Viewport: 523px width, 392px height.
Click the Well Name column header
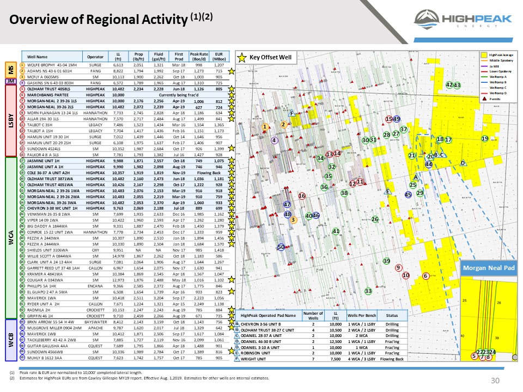coord(52,57)
